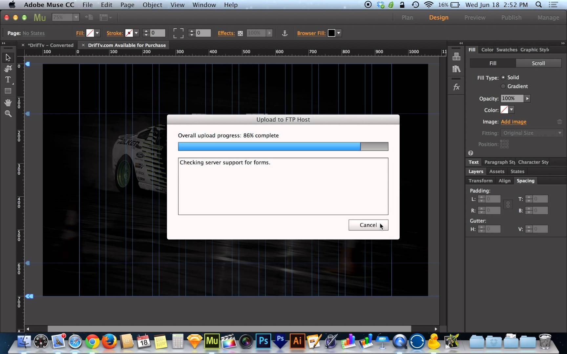Choose the Solid fill type

[x=503, y=77]
